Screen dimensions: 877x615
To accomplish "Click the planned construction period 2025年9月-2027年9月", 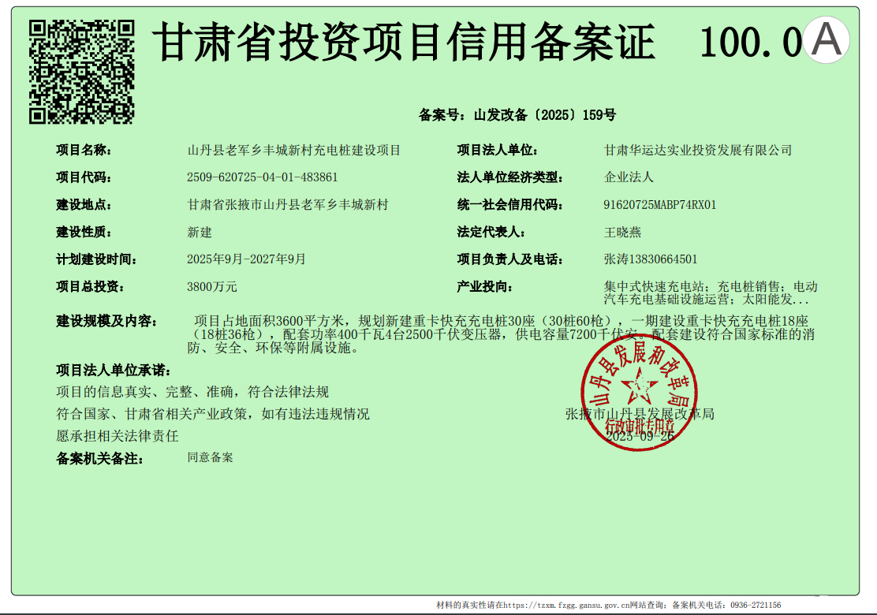I will pyautogui.click(x=246, y=259).
